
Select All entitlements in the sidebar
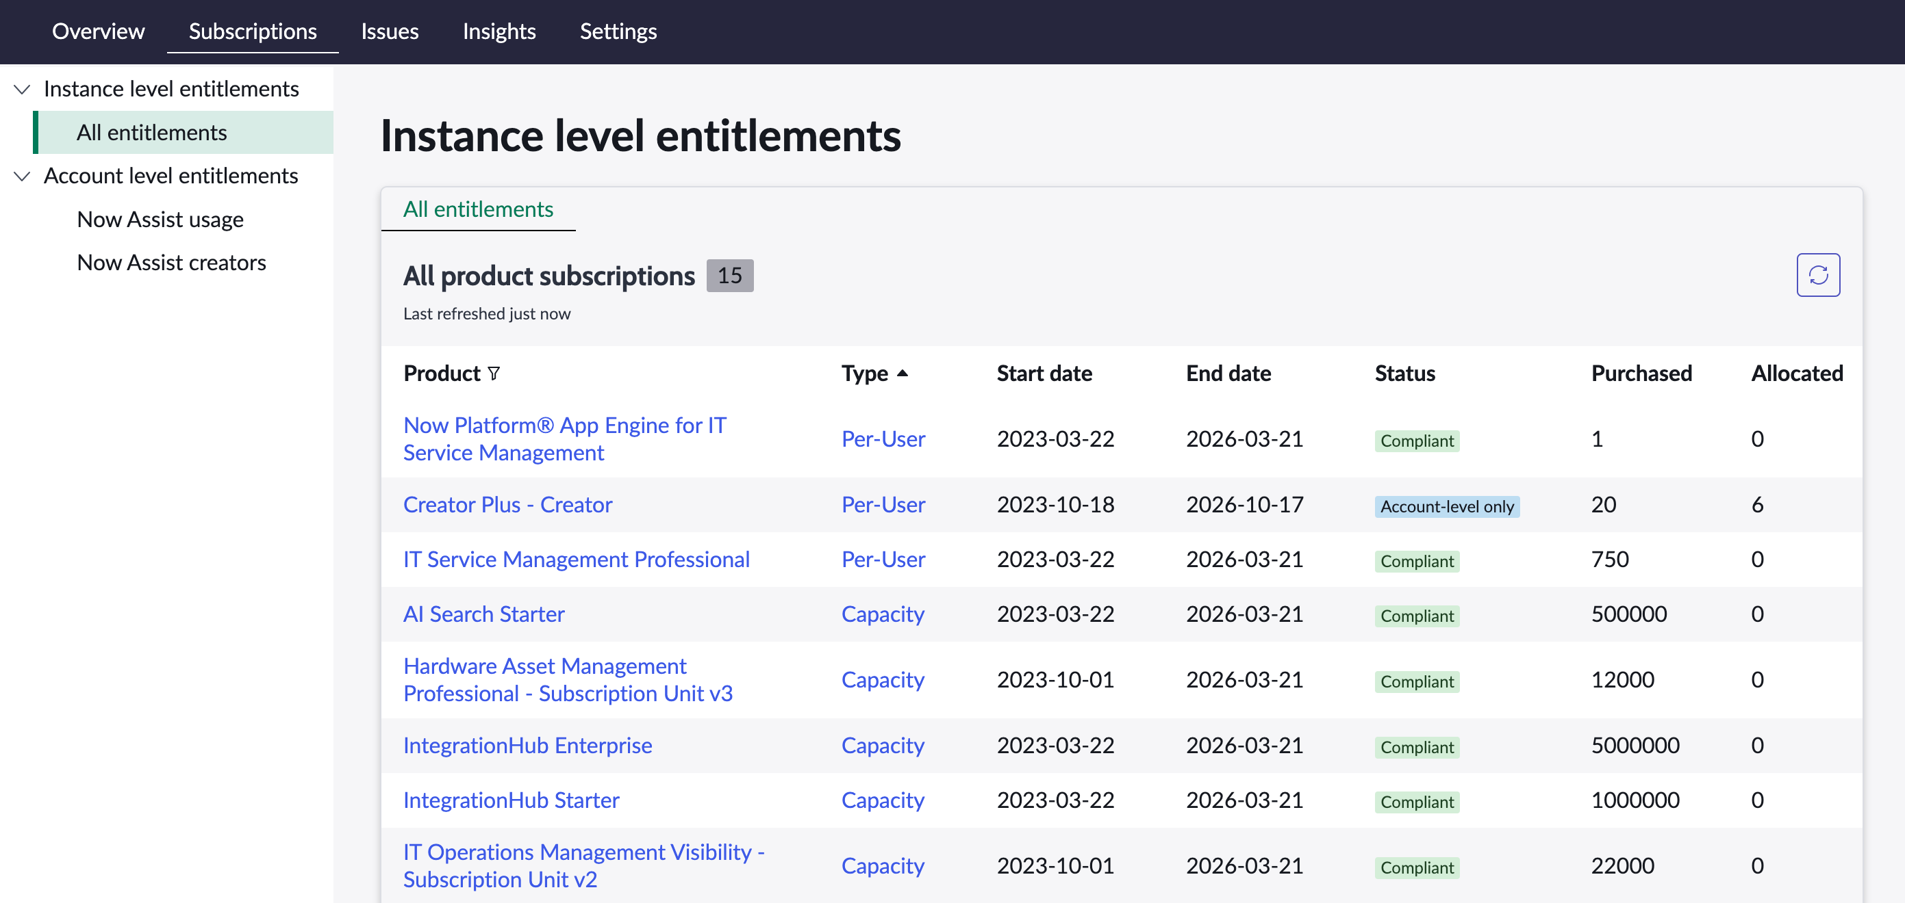(x=184, y=132)
